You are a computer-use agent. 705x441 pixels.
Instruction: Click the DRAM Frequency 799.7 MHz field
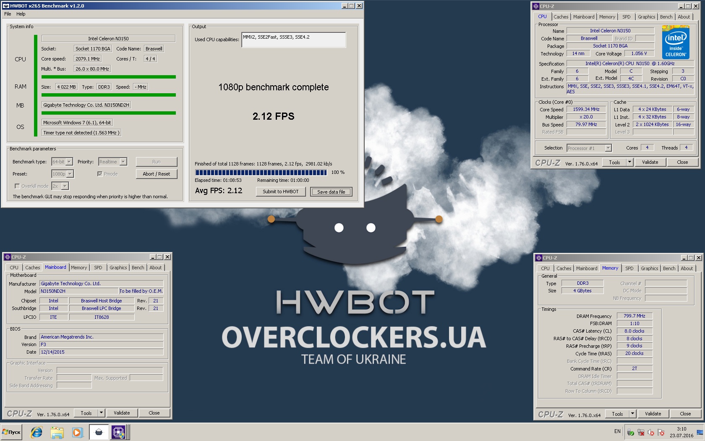click(634, 316)
